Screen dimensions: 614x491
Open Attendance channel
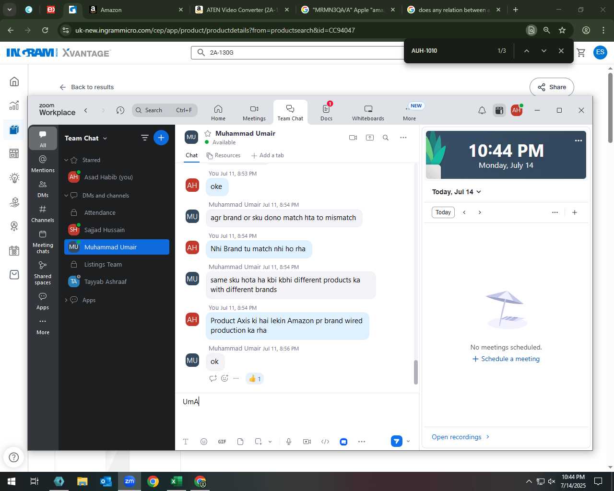click(x=117, y=212)
